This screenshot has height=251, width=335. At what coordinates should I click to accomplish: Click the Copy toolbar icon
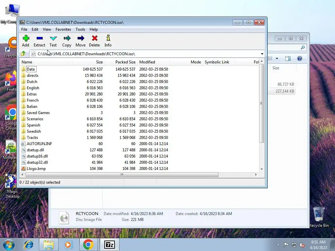point(67,39)
